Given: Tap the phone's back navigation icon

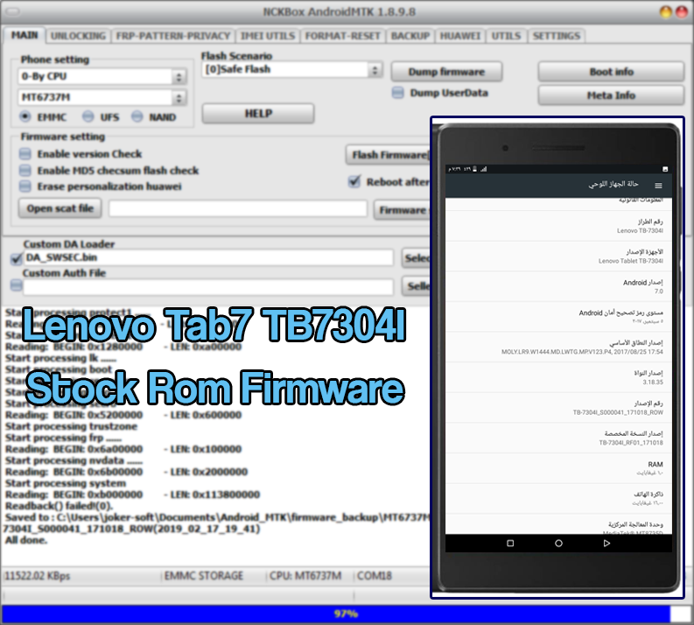Looking at the screenshot, I should pos(606,543).
